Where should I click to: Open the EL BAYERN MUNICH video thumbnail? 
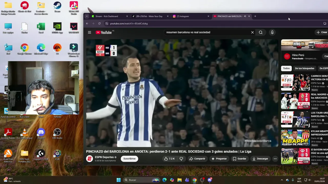[295, 156]
